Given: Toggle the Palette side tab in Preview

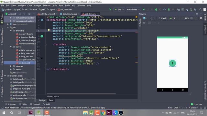Looking at the screenshot, I should pos(140,22).
